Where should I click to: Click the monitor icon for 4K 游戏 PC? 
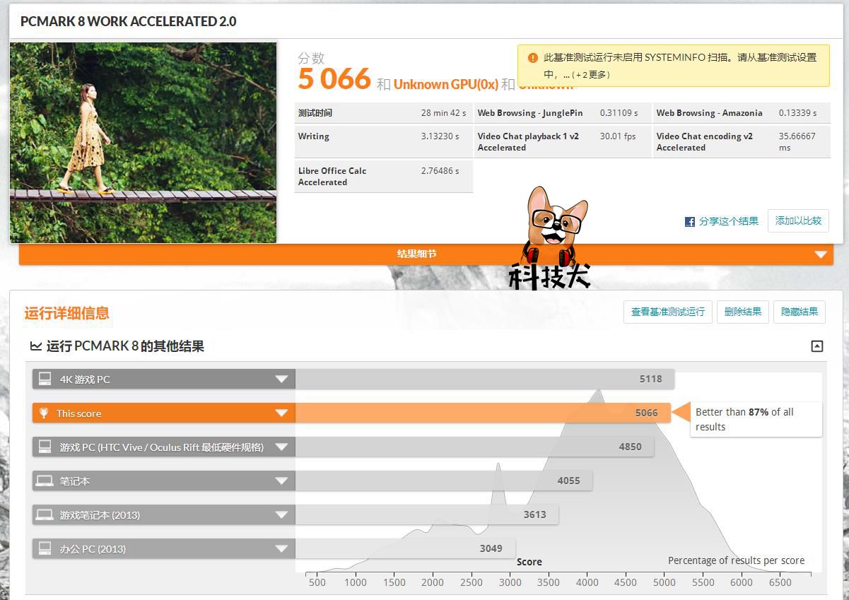[x=45, y=379]
